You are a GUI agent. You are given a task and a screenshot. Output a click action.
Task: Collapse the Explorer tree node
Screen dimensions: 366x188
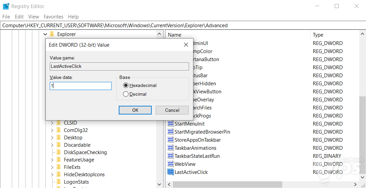[x=45, y=34]
